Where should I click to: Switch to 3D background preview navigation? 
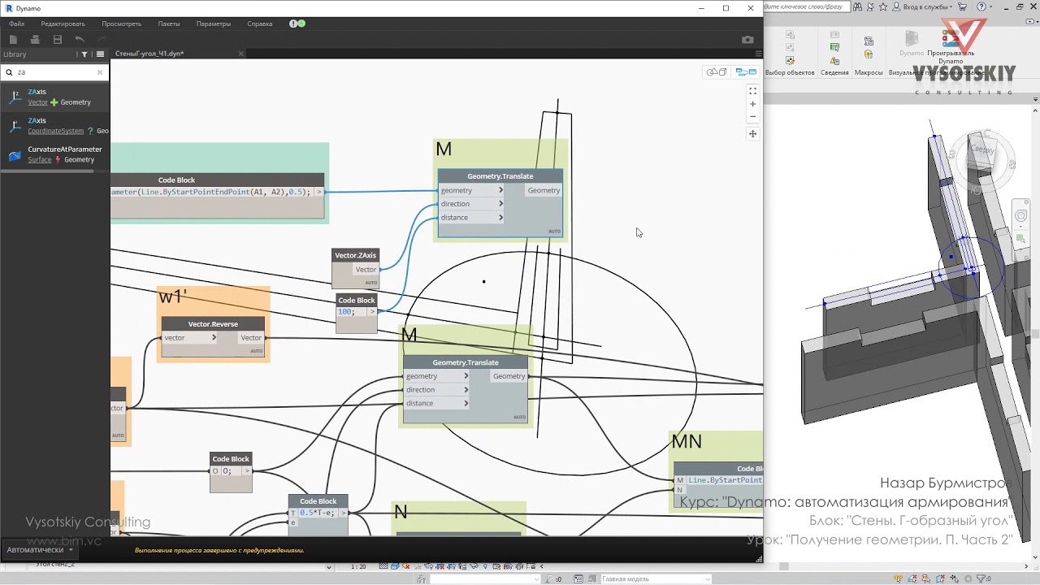pos(717,72)
